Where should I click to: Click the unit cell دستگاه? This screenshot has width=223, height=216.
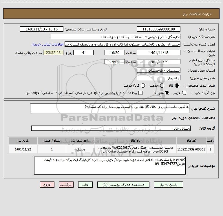click(80, 149)
